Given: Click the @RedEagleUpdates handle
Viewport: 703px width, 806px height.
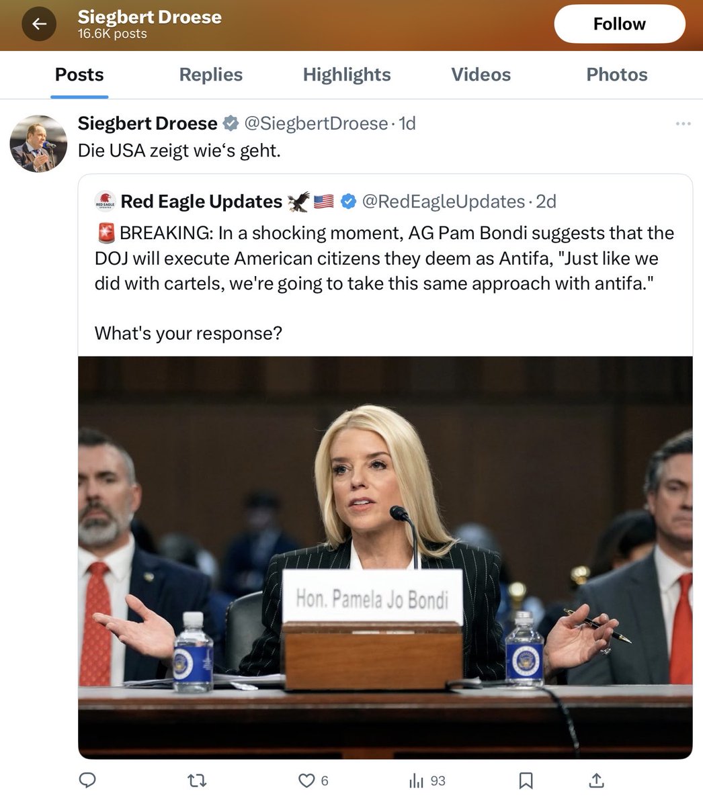Looking at the screenshot, I should (x=443, y=201).
